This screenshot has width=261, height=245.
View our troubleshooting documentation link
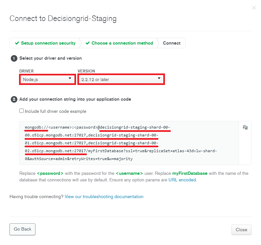(104, 197)
